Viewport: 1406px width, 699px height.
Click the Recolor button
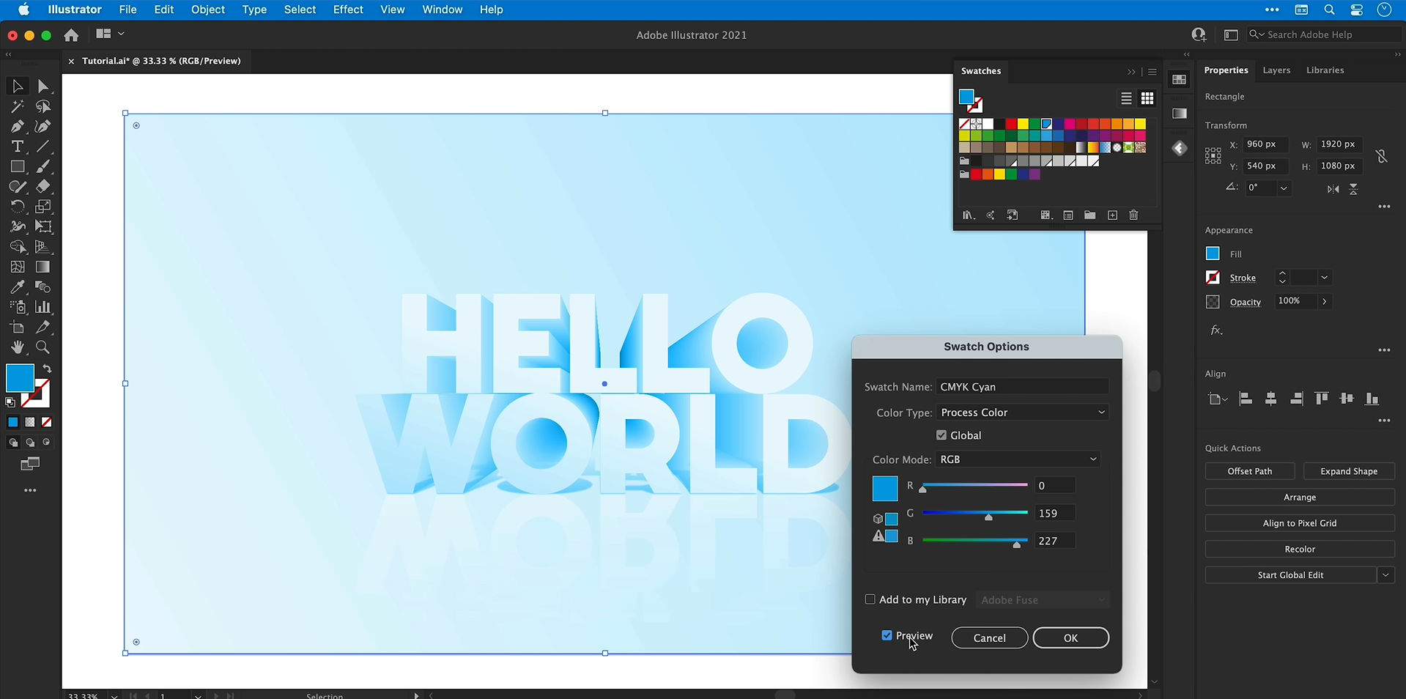coord(1300,550)
